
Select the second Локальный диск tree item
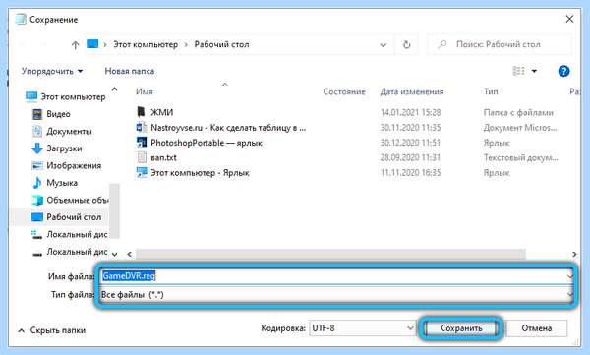(71, 252)
